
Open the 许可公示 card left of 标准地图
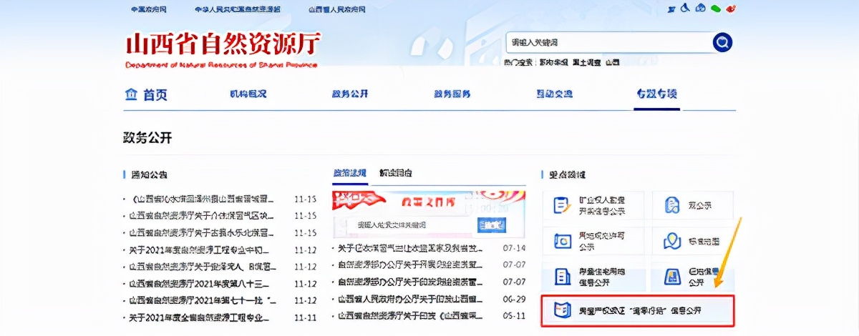click(593, 242)
